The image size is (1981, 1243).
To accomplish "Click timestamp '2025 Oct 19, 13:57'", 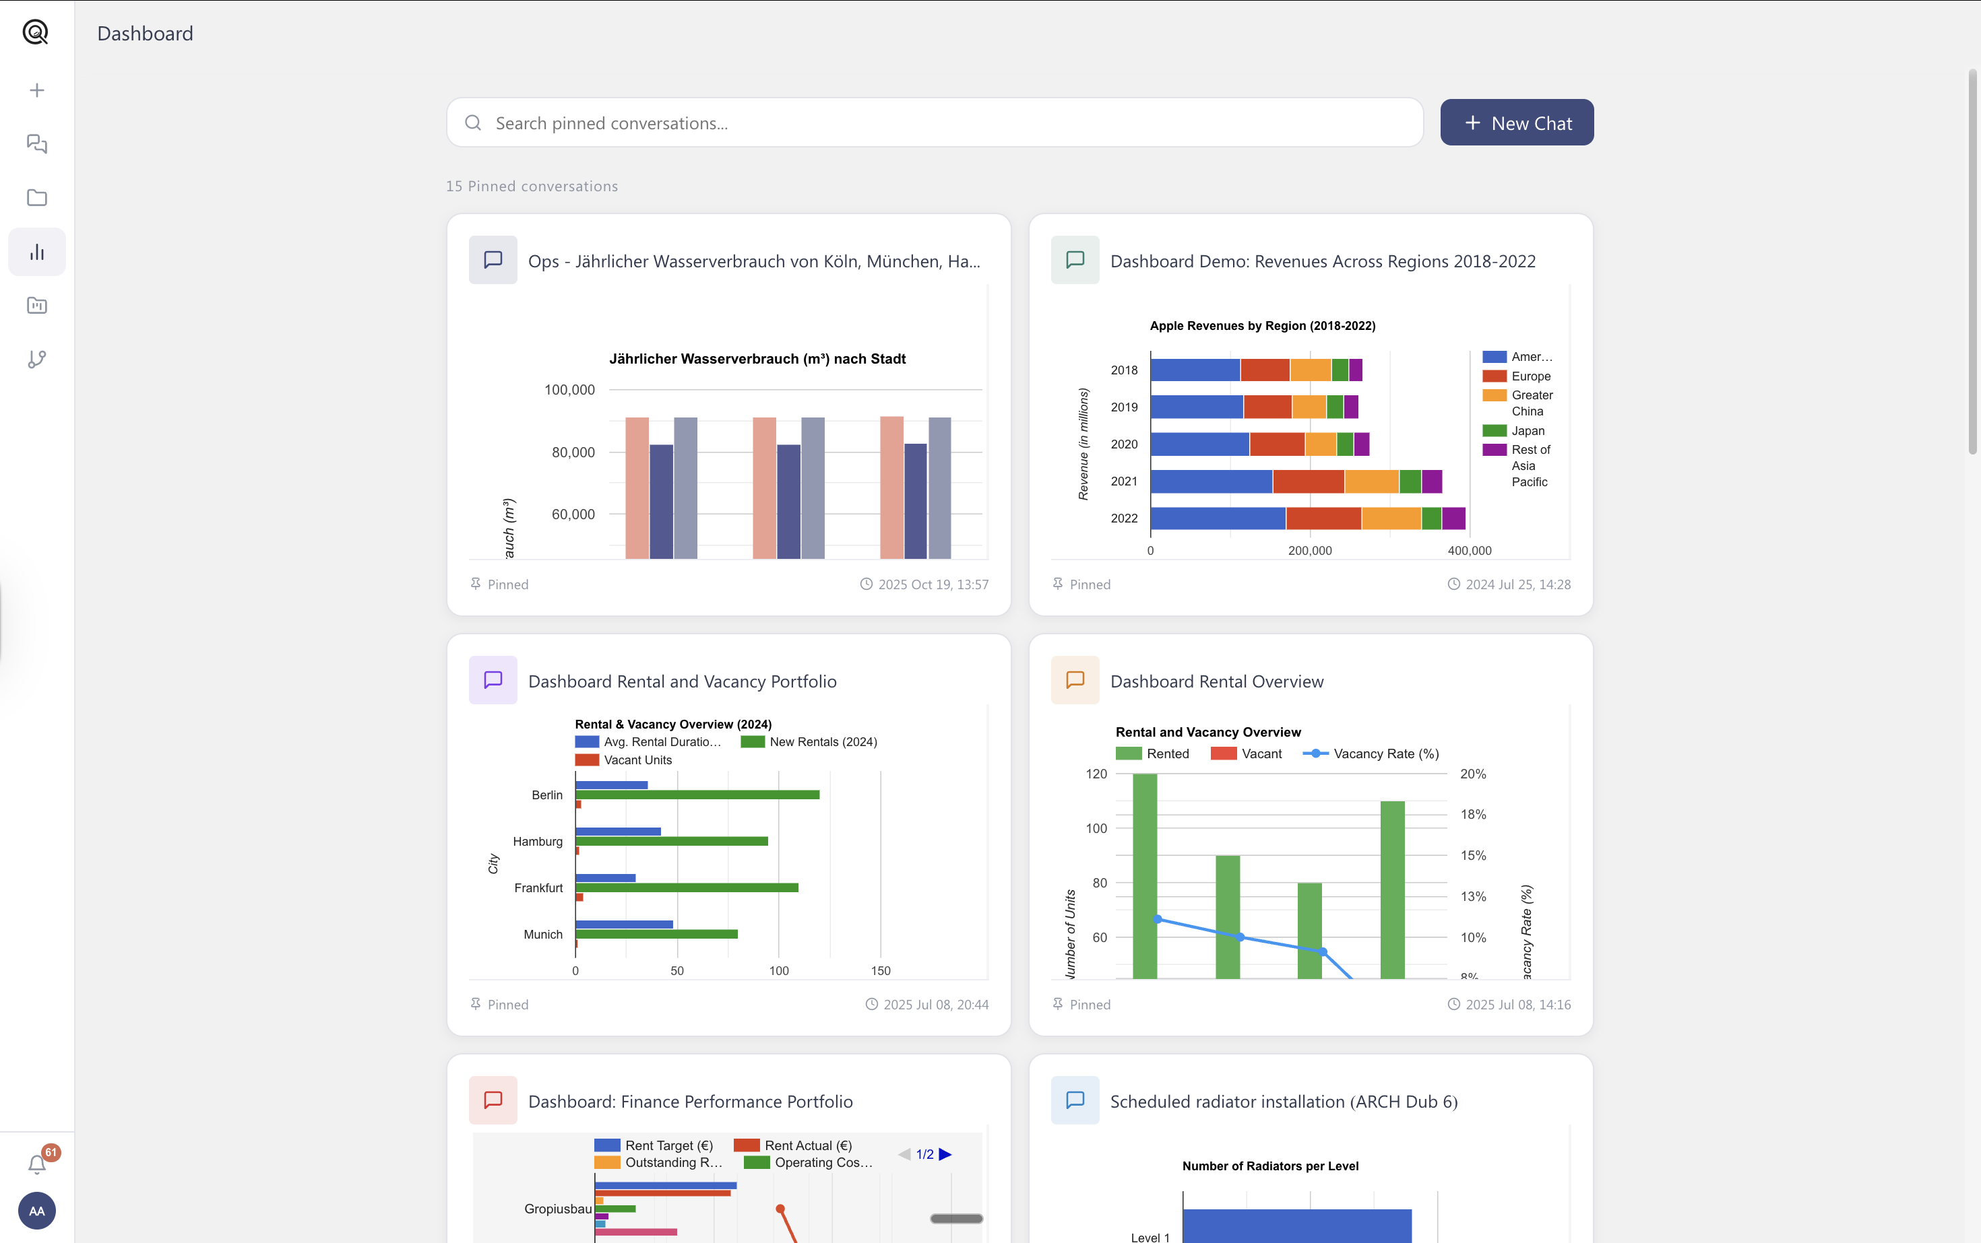I will tap(933, 584).
